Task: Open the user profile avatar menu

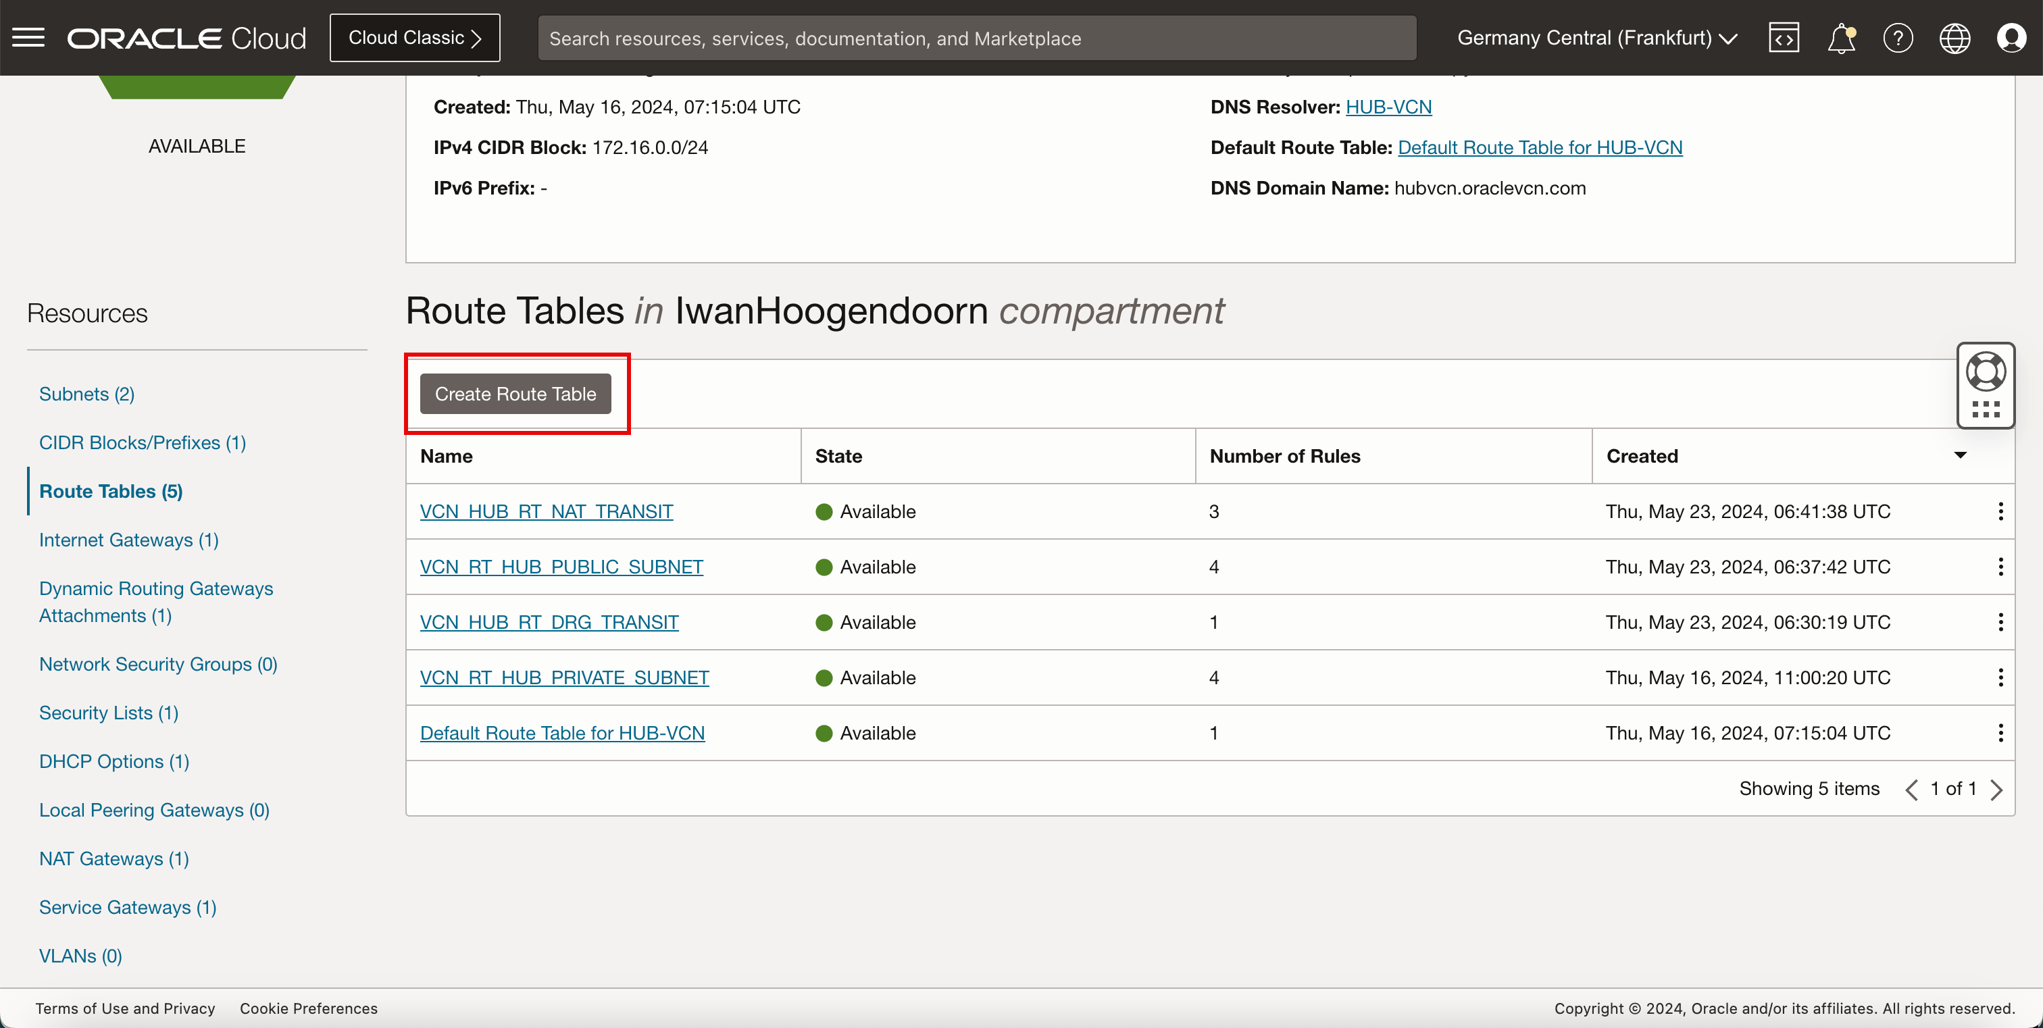Action: (x=2011, y=37)
